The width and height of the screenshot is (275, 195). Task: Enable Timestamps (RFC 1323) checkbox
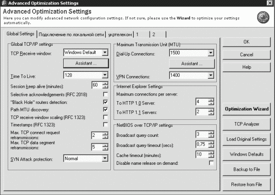pos(105,125)
